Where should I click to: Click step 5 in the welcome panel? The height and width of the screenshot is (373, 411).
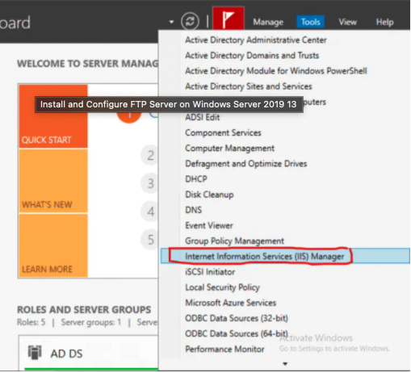pos(150,240)
